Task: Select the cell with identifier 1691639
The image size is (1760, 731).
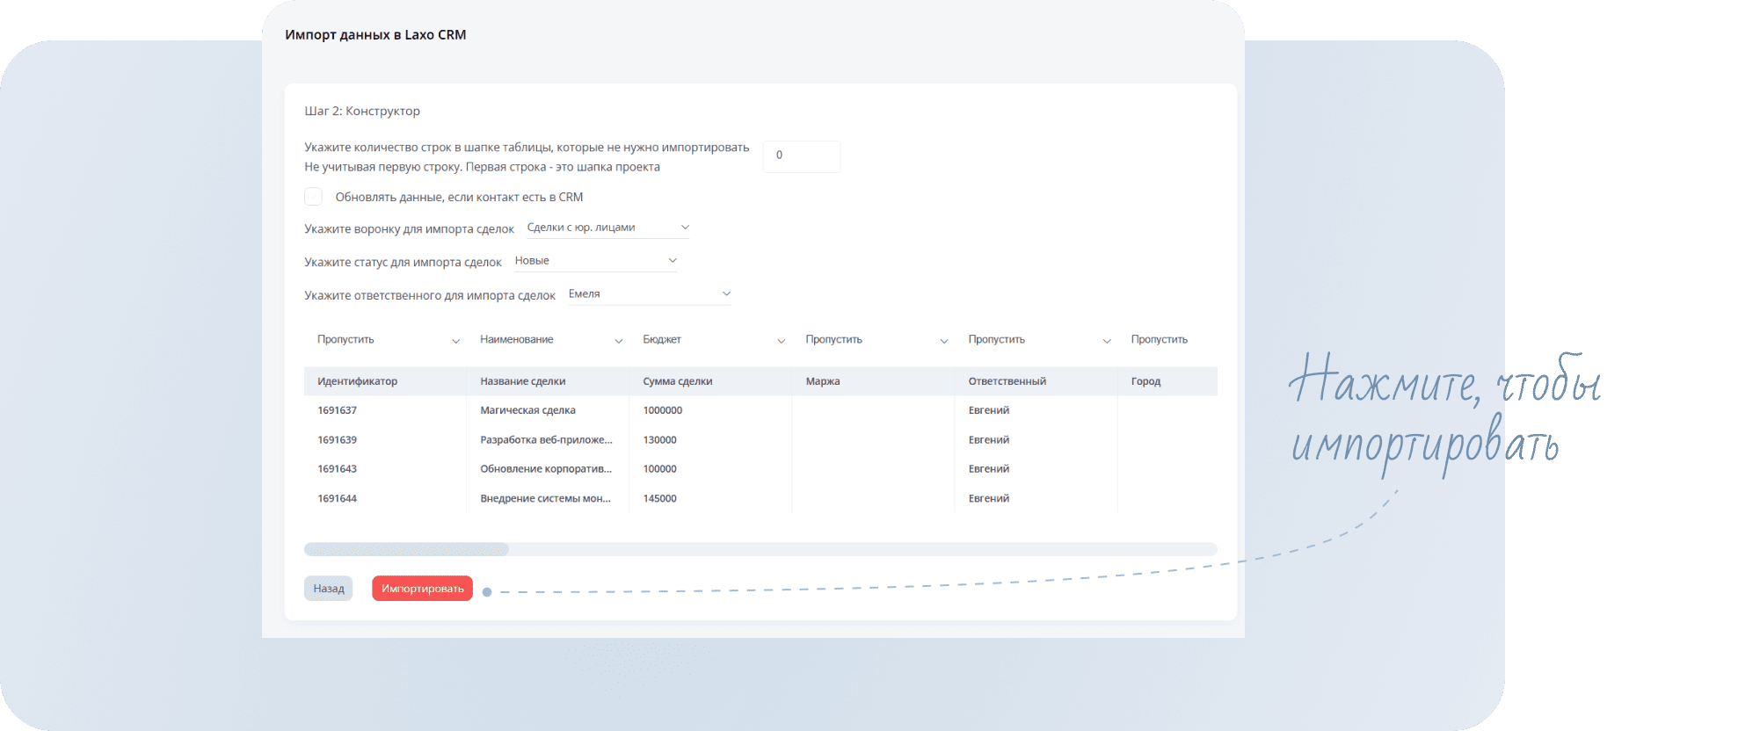Action: click(338, 440)
